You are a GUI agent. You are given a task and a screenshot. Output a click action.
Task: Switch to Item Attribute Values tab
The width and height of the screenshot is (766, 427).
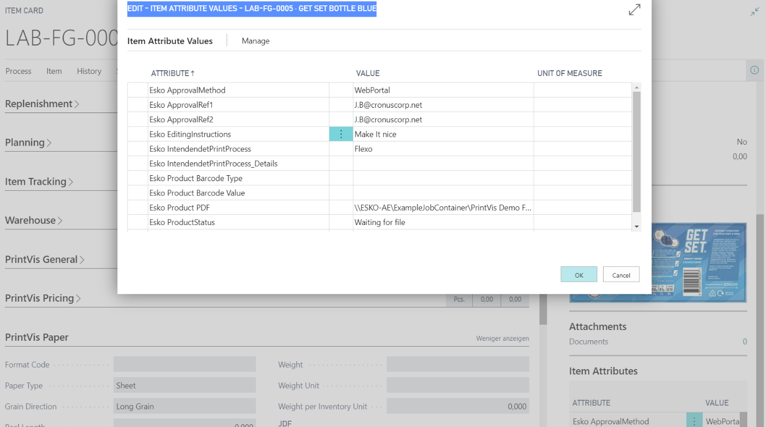click(170, 41)
